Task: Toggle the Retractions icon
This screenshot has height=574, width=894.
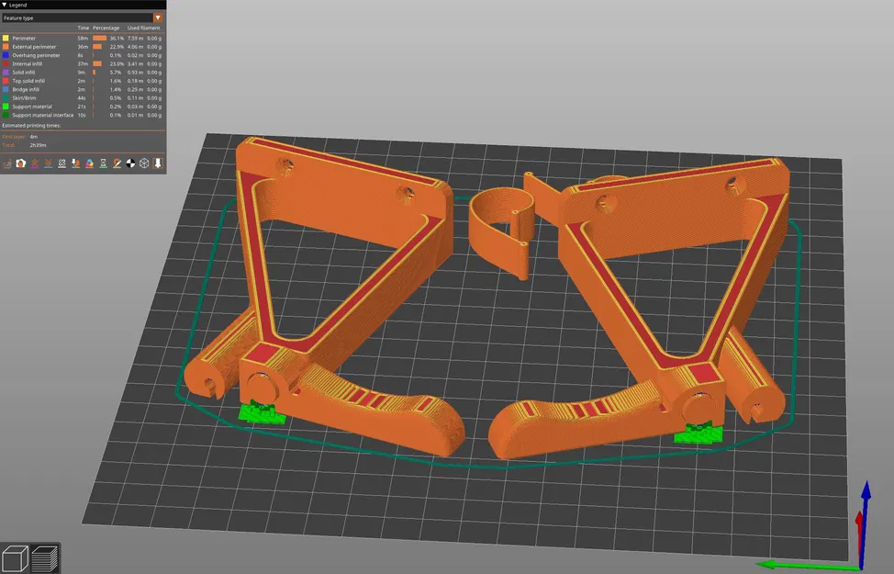Action: (35, 163)
